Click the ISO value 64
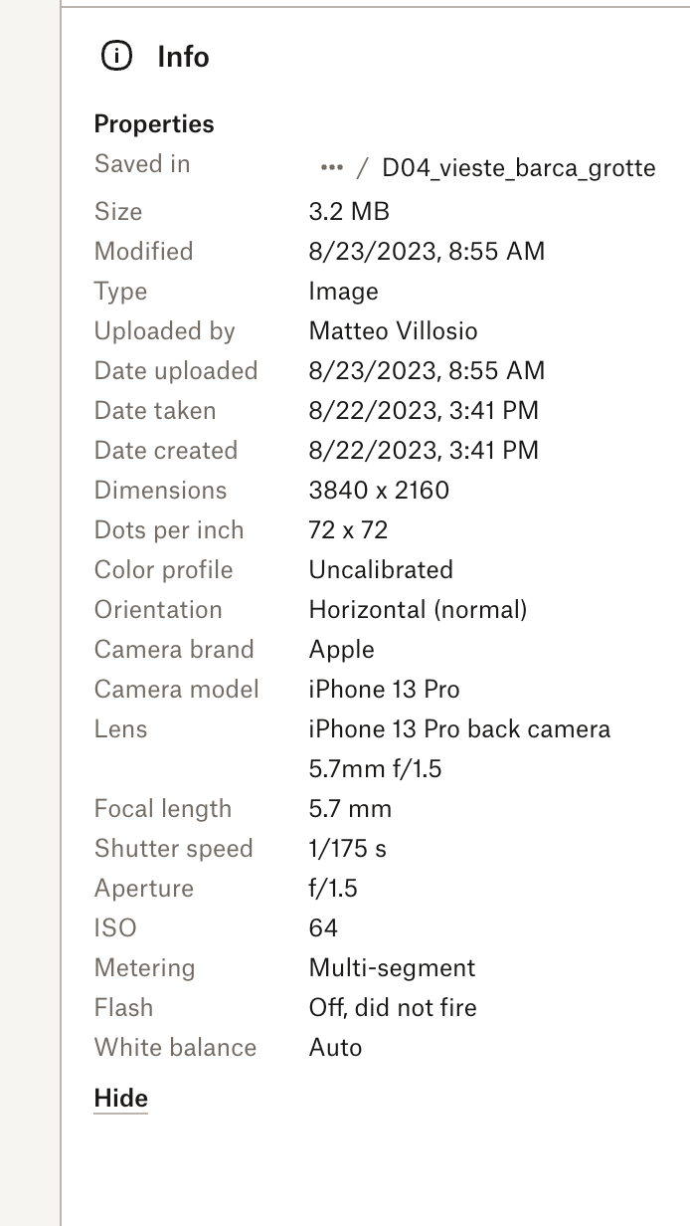The height and width of the screenshot is (1226, 690). (x=323, y=927)
